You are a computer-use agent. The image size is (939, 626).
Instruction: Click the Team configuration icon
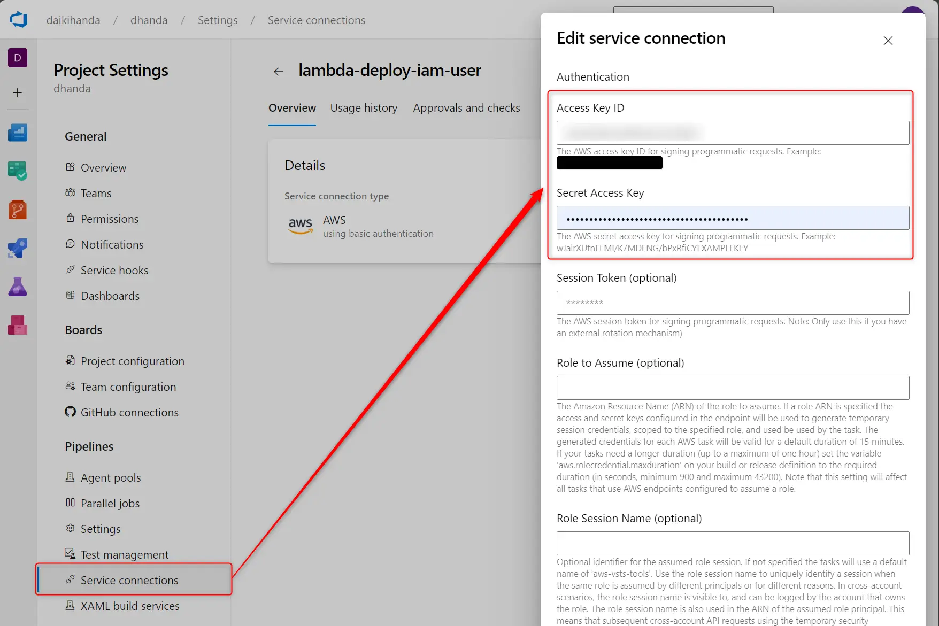pyautogui.click(x=70, y=386)
